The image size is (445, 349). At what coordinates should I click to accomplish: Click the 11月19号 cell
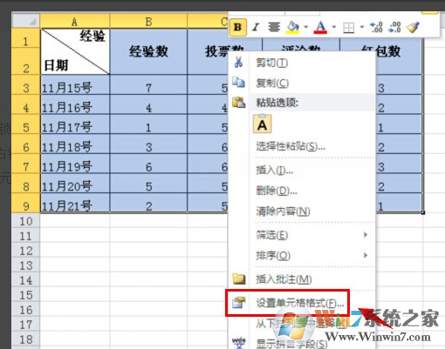75,164
